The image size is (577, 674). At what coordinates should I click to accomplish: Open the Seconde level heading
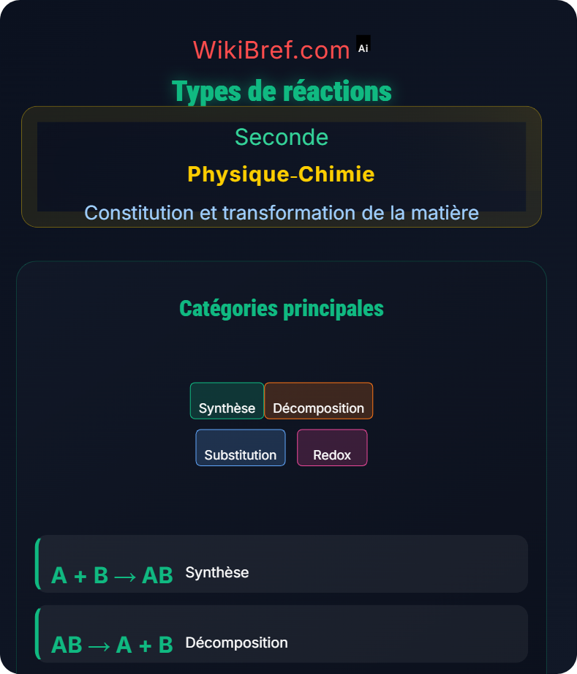(282, 137)
